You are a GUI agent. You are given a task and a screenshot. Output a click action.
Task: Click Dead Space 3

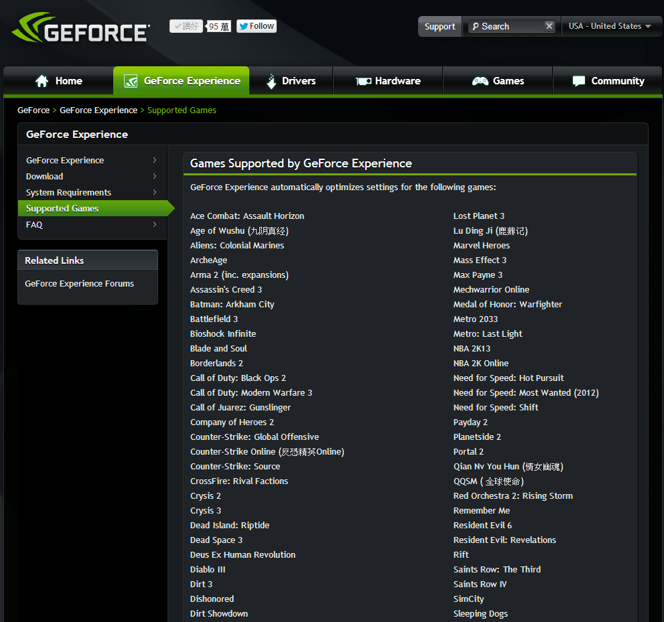click(x=216, y=540)
